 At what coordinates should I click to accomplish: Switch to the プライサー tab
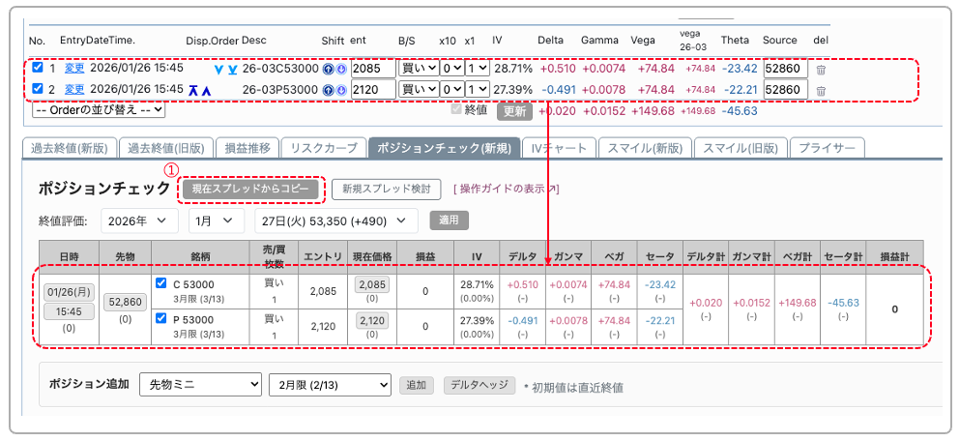(x=828, y=148)
